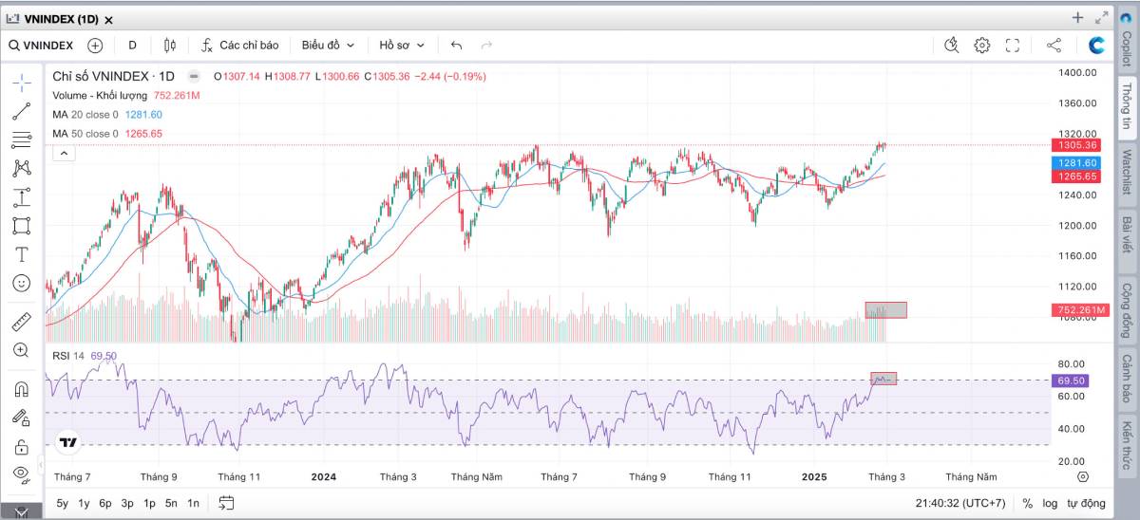Open the Hồ sơ dropdown menu
Image resolution: width=1140 pixels, height=520 pixels.
(x=402, y=45)
